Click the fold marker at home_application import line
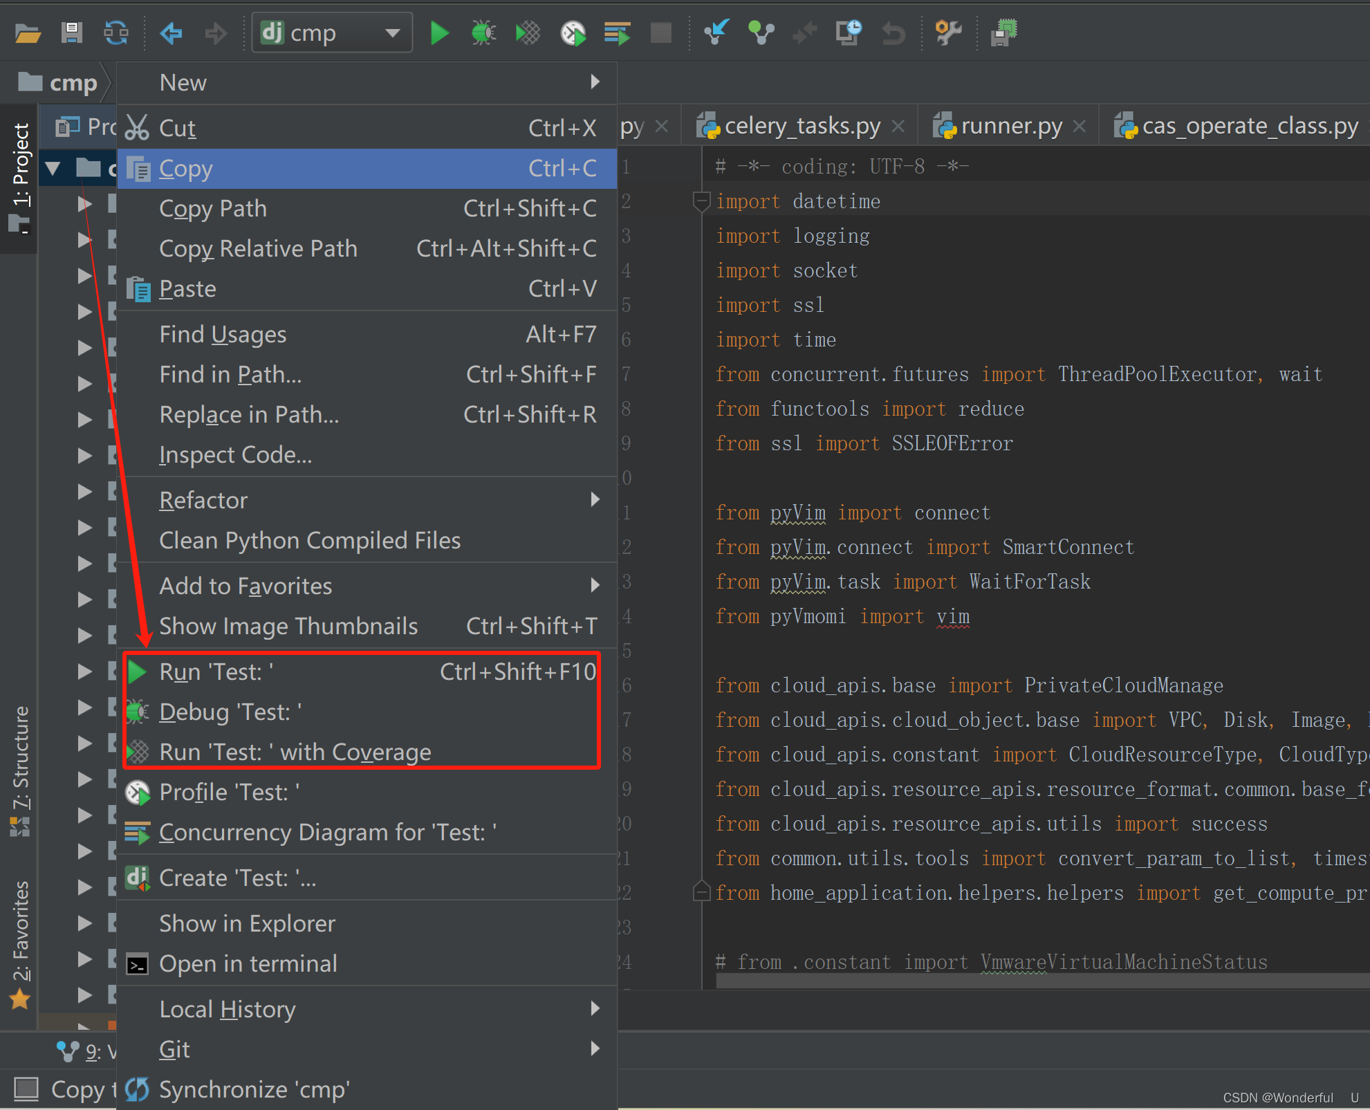 (701, 893)
